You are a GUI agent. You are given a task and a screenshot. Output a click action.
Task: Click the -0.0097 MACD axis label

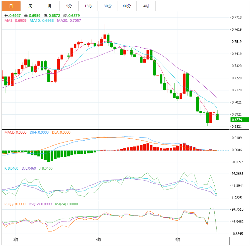pos(237,162)
